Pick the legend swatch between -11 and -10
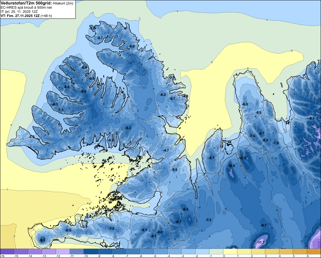This screenshot has width=321, height=258. click(x=77, y=251)
